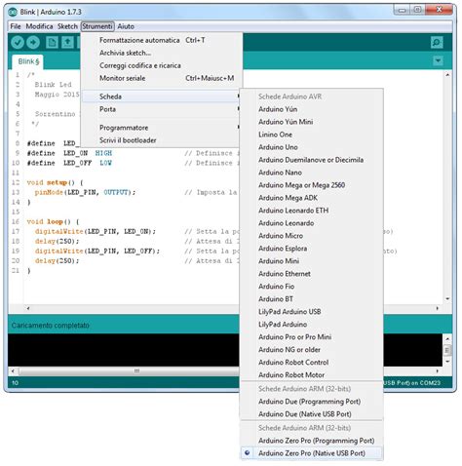
Task: Select Arduino Zero Pro (Programming Port)
Action: tap(312, 441)
